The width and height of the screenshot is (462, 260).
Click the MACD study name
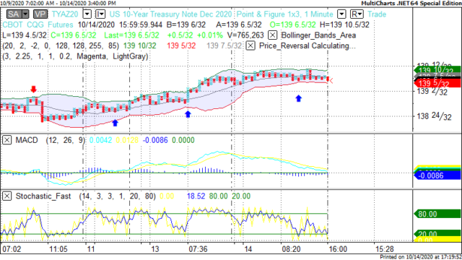[27, 140]
